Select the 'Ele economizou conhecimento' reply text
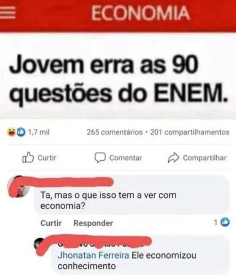Screen dimensions: 236x275 click(x=127, y=261)
